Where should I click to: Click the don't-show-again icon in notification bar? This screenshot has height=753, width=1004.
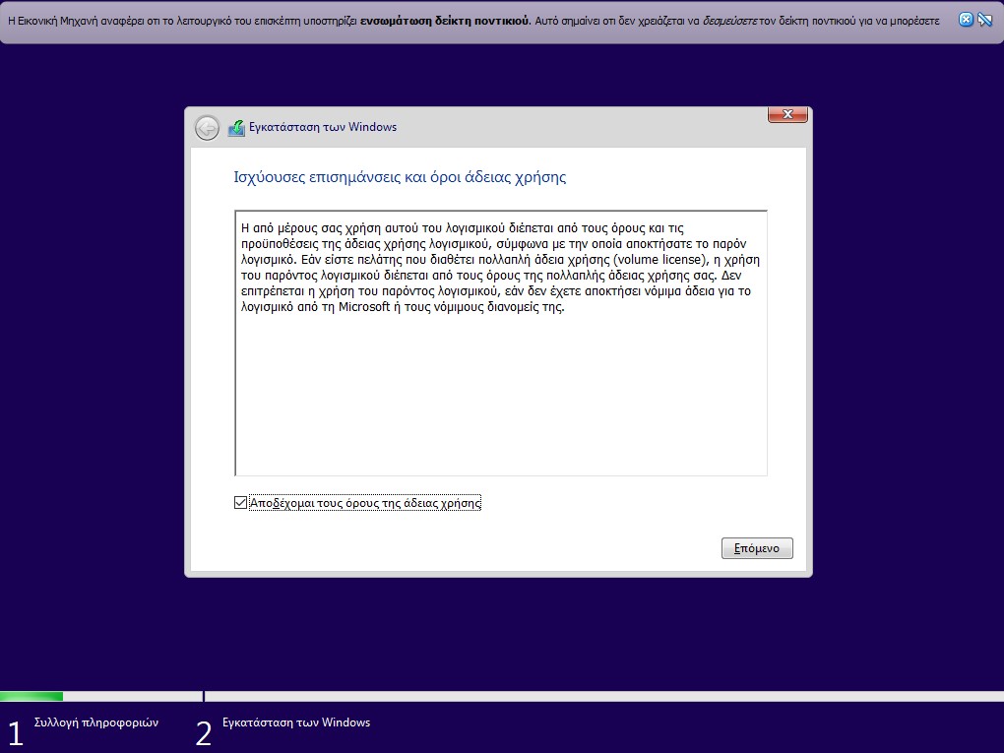[x=984, y=20]
